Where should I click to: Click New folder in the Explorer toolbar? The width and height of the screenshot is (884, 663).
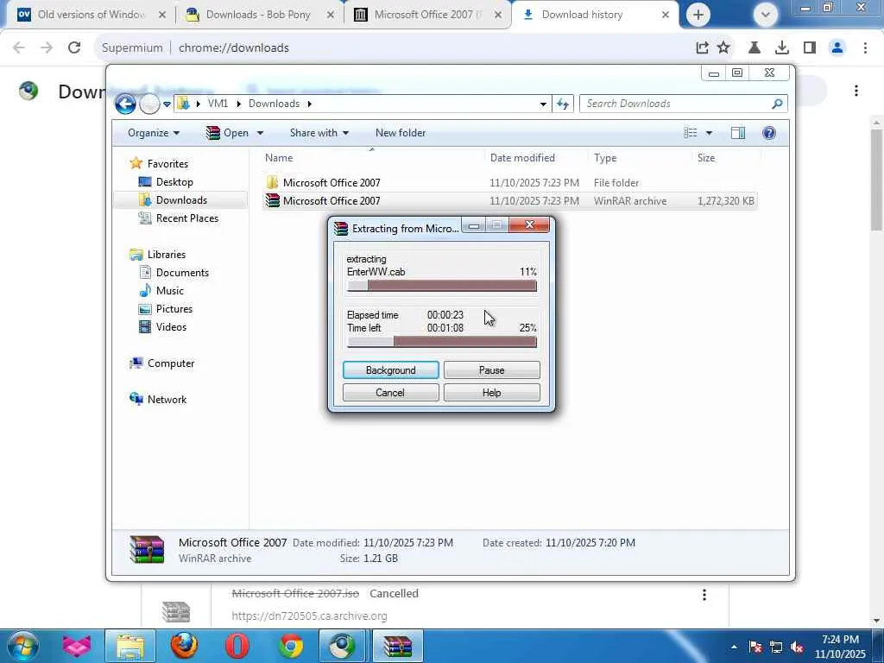click(x=401, y=133)
